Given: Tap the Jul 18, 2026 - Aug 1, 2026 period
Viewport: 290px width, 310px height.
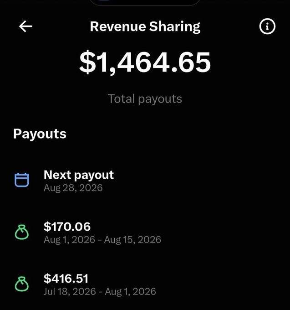Looking at the screenshot, I should click(100, 292).
